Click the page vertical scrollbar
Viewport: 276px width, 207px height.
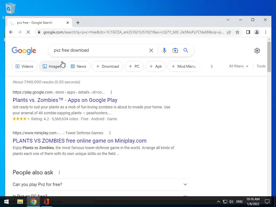pos(269,56)
